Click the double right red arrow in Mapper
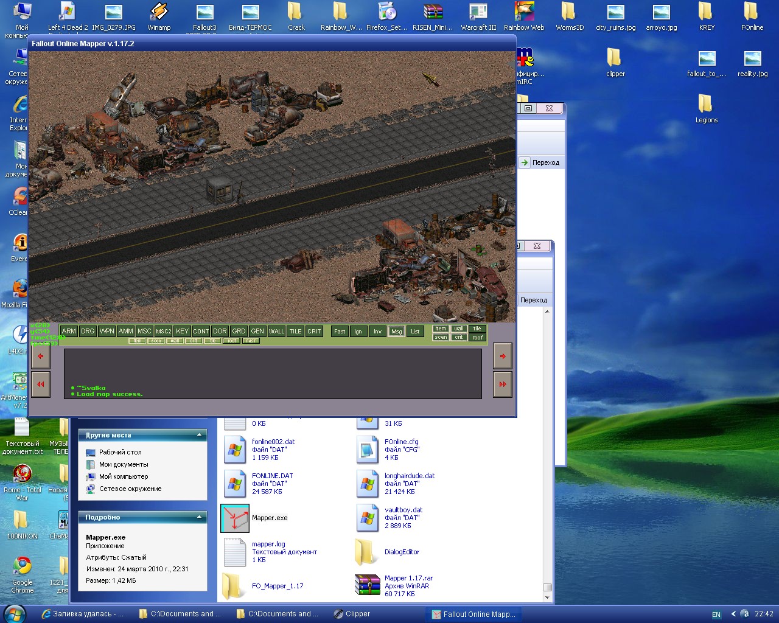779x623 pixels. pyautogui.click(x=503, y=385)
